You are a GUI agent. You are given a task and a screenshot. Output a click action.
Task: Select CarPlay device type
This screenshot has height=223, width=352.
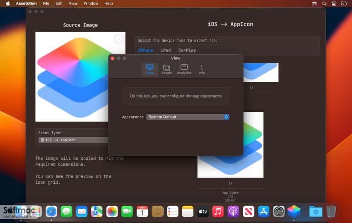(x=187, y=50)
